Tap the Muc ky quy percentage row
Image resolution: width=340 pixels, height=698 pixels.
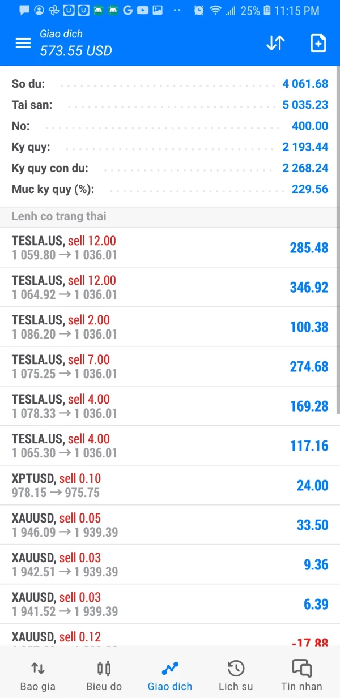coord(170,189)
